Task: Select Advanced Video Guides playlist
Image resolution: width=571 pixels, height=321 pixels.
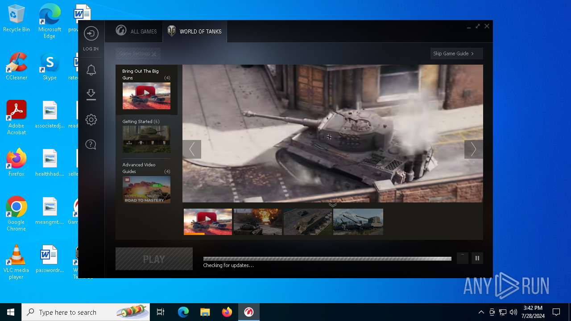Action: pos(146,182)
